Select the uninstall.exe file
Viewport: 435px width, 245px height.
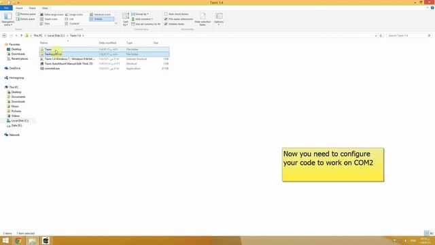pyautogui.click(x=52, y=68)
